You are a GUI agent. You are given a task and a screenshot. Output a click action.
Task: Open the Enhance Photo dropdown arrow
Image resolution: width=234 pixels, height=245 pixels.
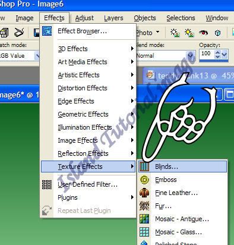click(157, 32)
